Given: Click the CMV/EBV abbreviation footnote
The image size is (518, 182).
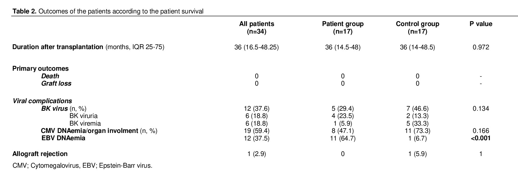Looking at the screenshot, I should click(x=82, y=166).
